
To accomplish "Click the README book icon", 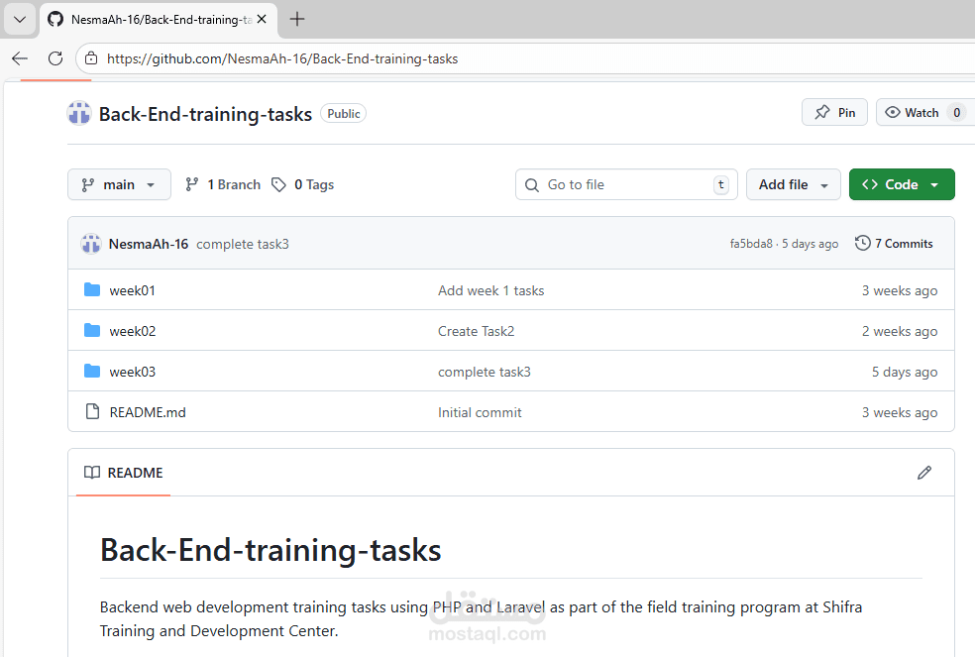I will pos(92,473).
